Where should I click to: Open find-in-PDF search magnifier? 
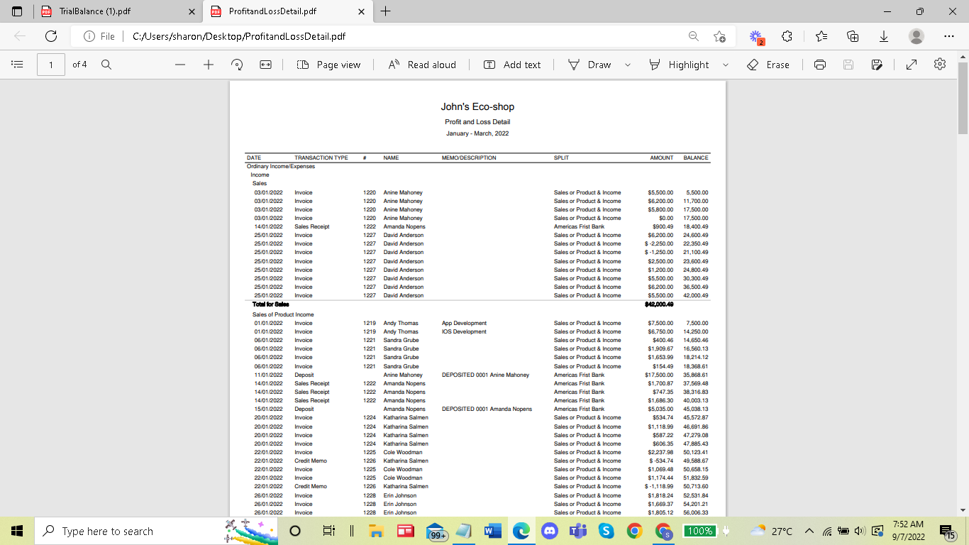106,65
